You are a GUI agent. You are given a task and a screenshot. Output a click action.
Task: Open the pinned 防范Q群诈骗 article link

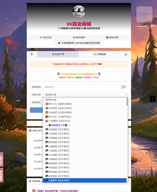[58, 191]
